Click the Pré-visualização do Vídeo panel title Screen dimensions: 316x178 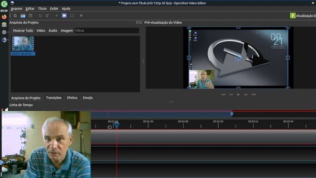(163, 22)
